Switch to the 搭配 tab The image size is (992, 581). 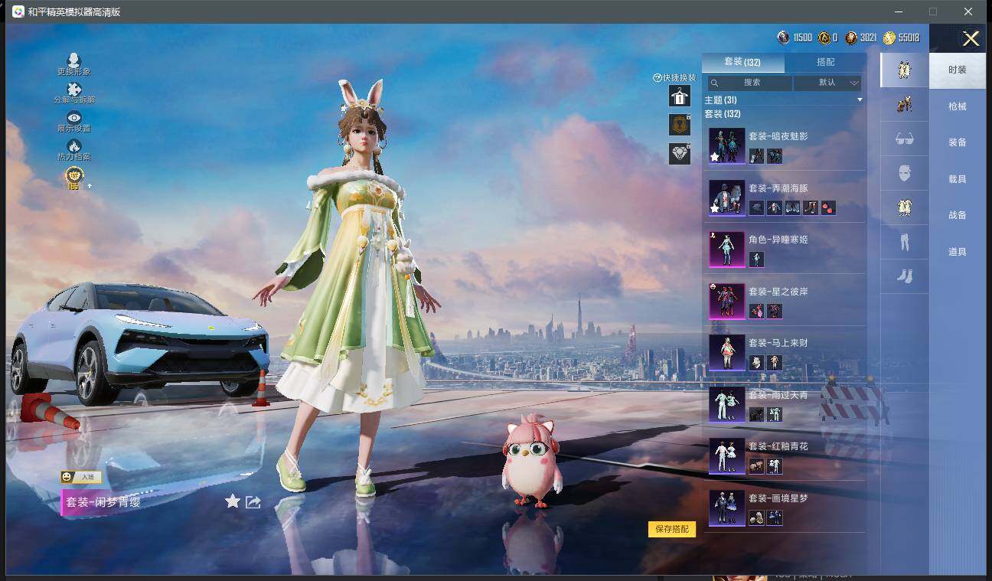click(x=825, y=62)
